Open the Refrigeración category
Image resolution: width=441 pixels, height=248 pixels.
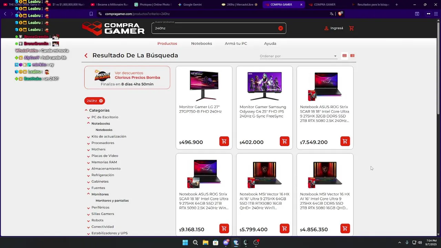pos(103,175)
